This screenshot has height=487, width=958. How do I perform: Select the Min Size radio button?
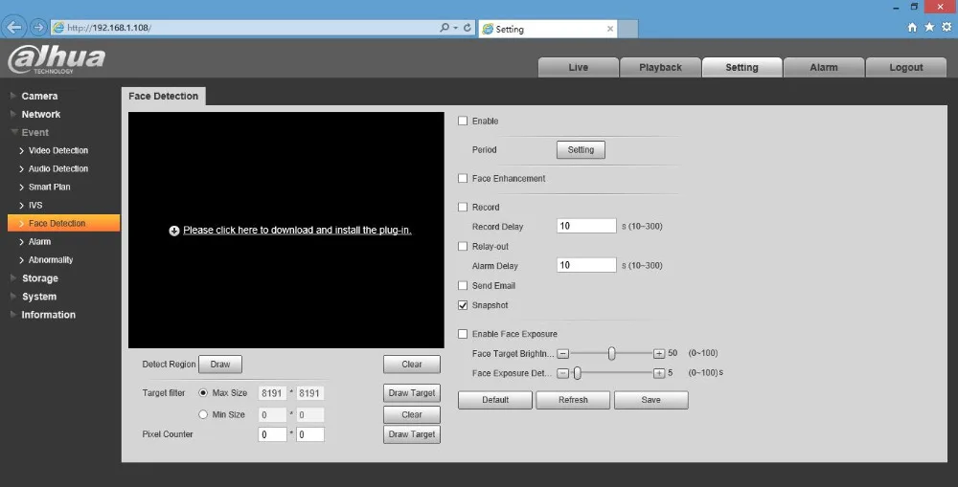[203, 414]
